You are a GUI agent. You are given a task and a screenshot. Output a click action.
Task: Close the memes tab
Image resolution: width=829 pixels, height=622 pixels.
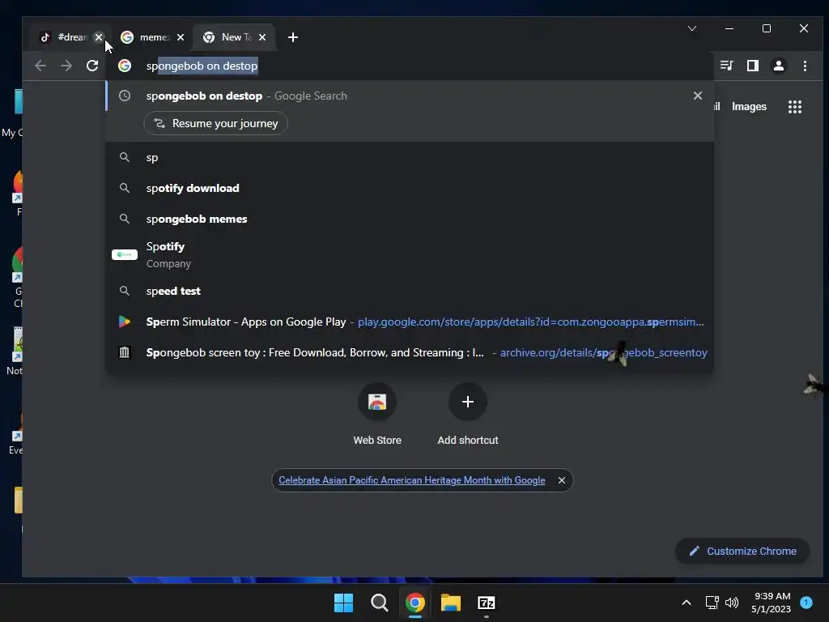coord(181,37)
